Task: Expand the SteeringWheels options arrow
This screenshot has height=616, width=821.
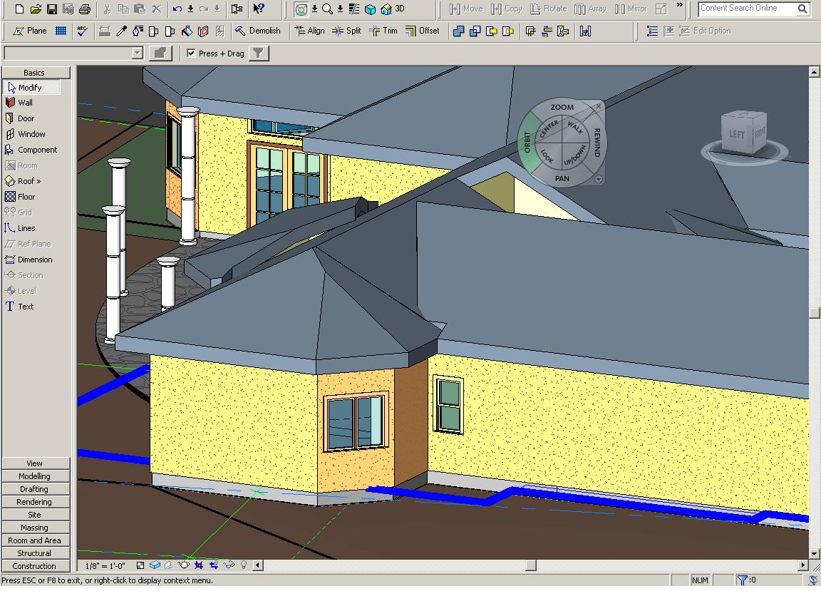Action: [x=314, y=9]
